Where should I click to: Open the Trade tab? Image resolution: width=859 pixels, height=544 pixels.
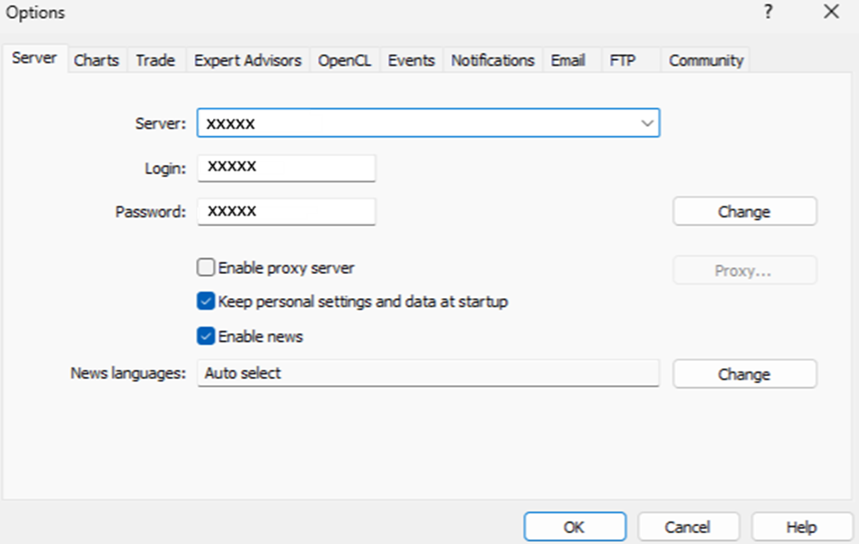pos(155,60)
